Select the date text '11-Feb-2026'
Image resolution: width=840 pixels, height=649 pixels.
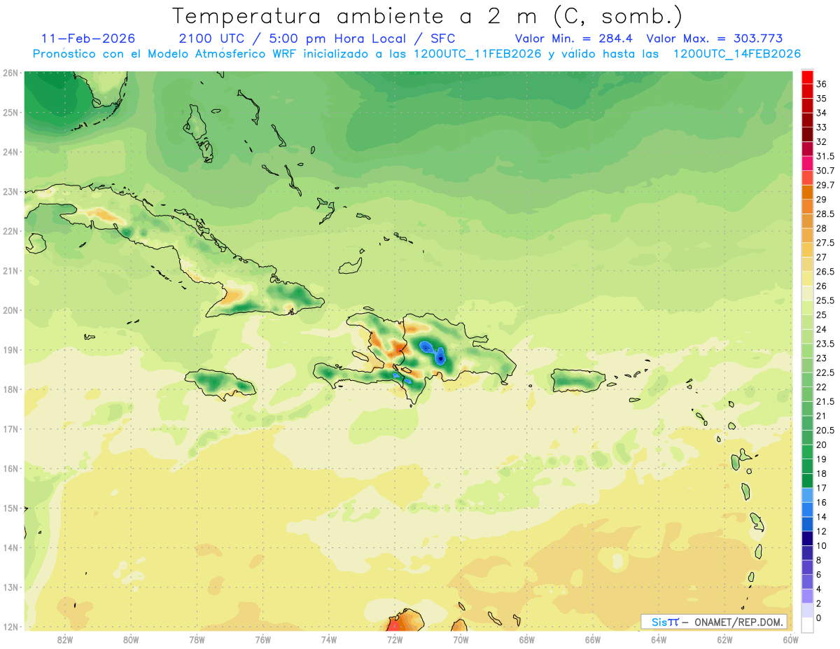tap(88, 39)
